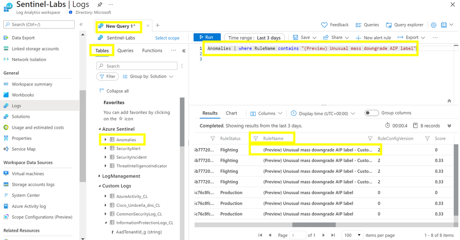Screen dimensions: 460x240
Task: Switch to the Chart tab
Action: 231,113
